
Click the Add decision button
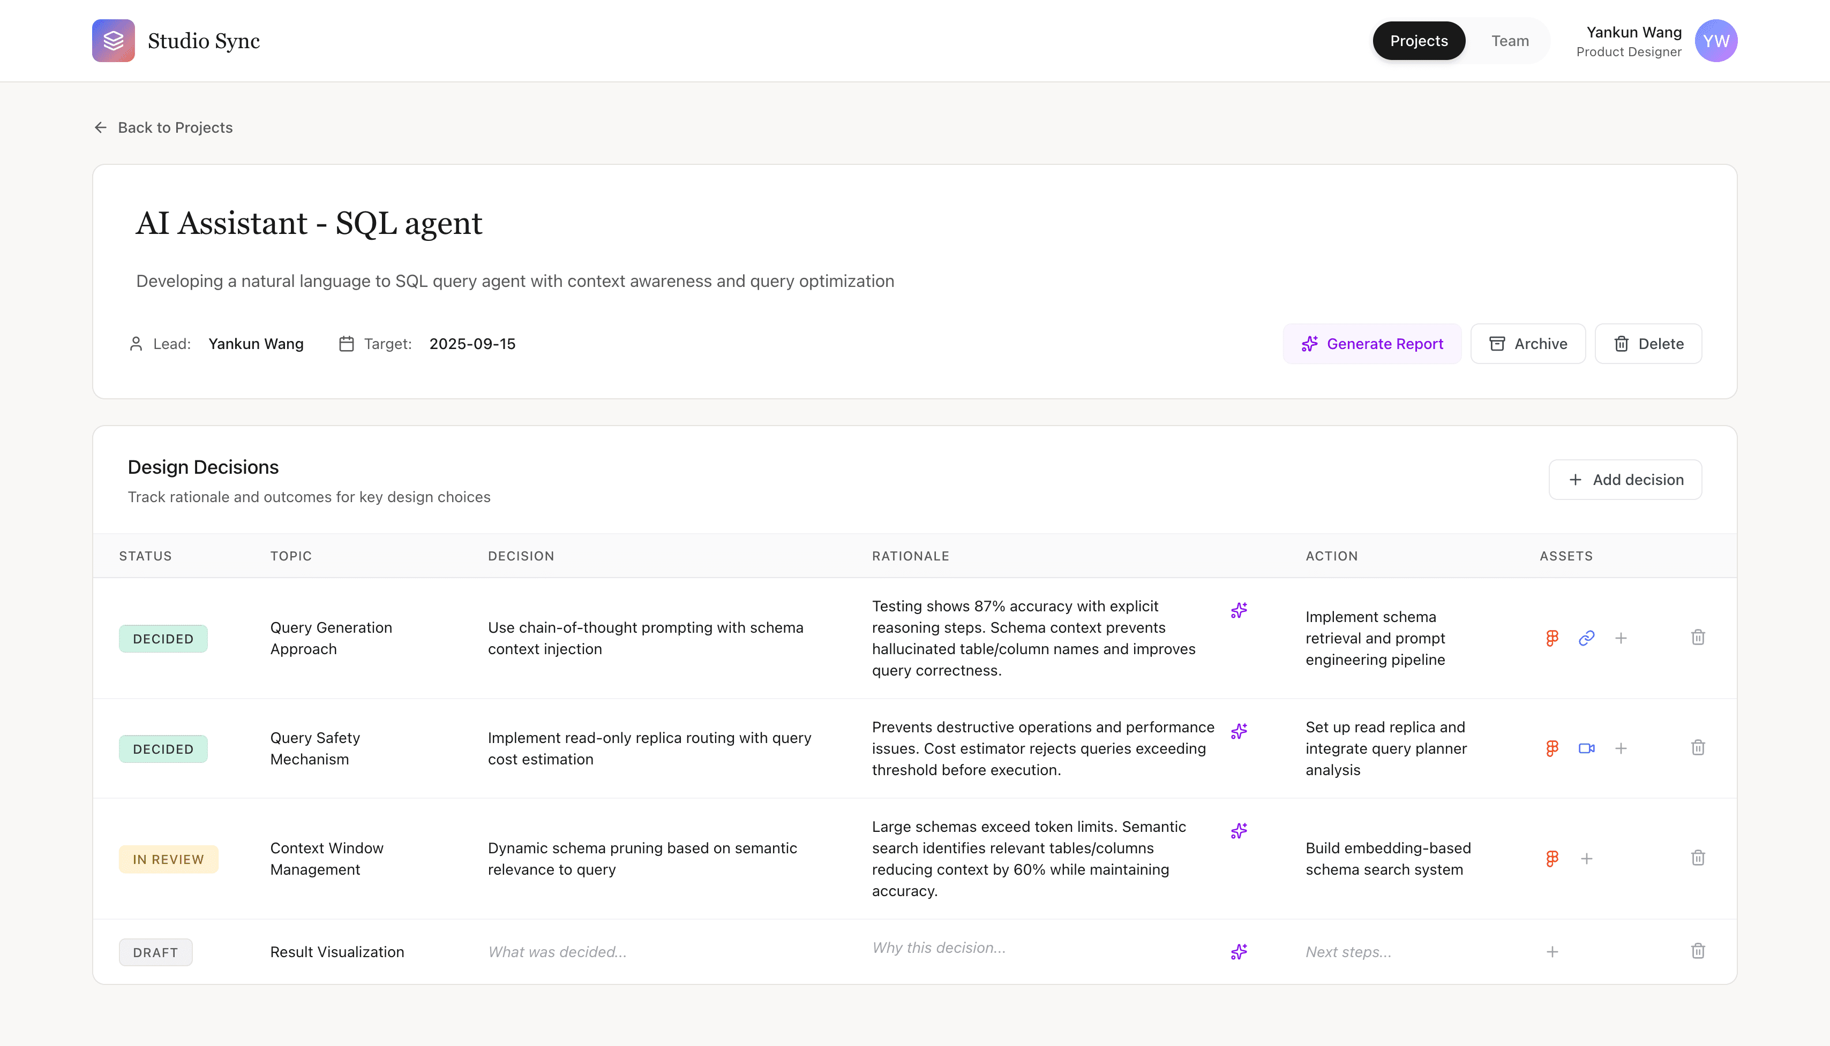pyautogui.click(x=1624, y=479)
